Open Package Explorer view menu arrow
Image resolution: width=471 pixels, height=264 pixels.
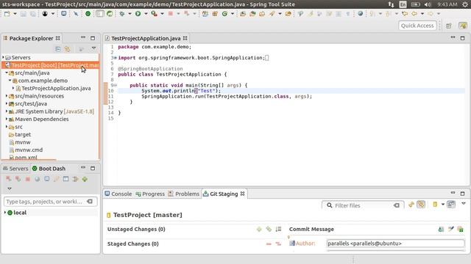93,48
